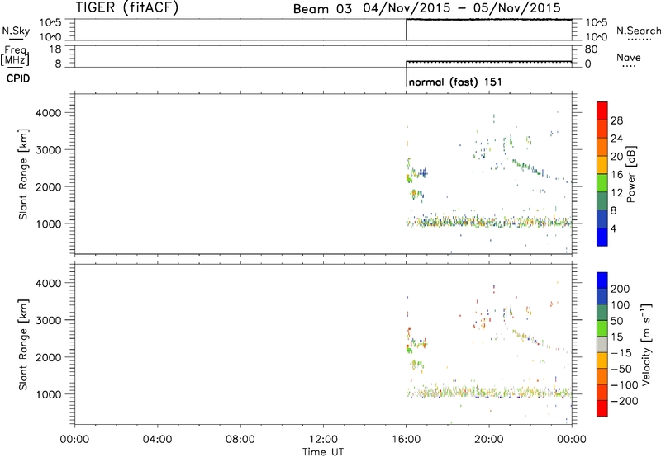Image resolution: width=661 pixels, height=457 pixels.
Task: Click the "Time UT" x-axis title
Action: 323,451
